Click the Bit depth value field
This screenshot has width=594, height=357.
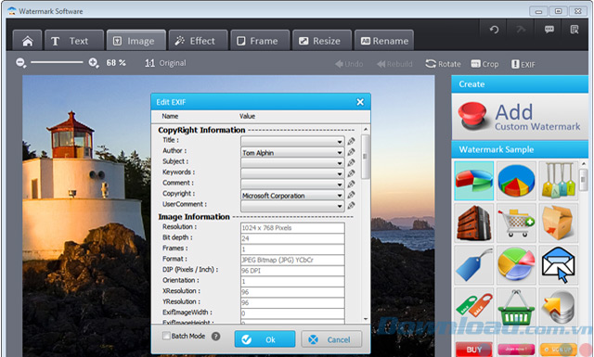point(292,238)
